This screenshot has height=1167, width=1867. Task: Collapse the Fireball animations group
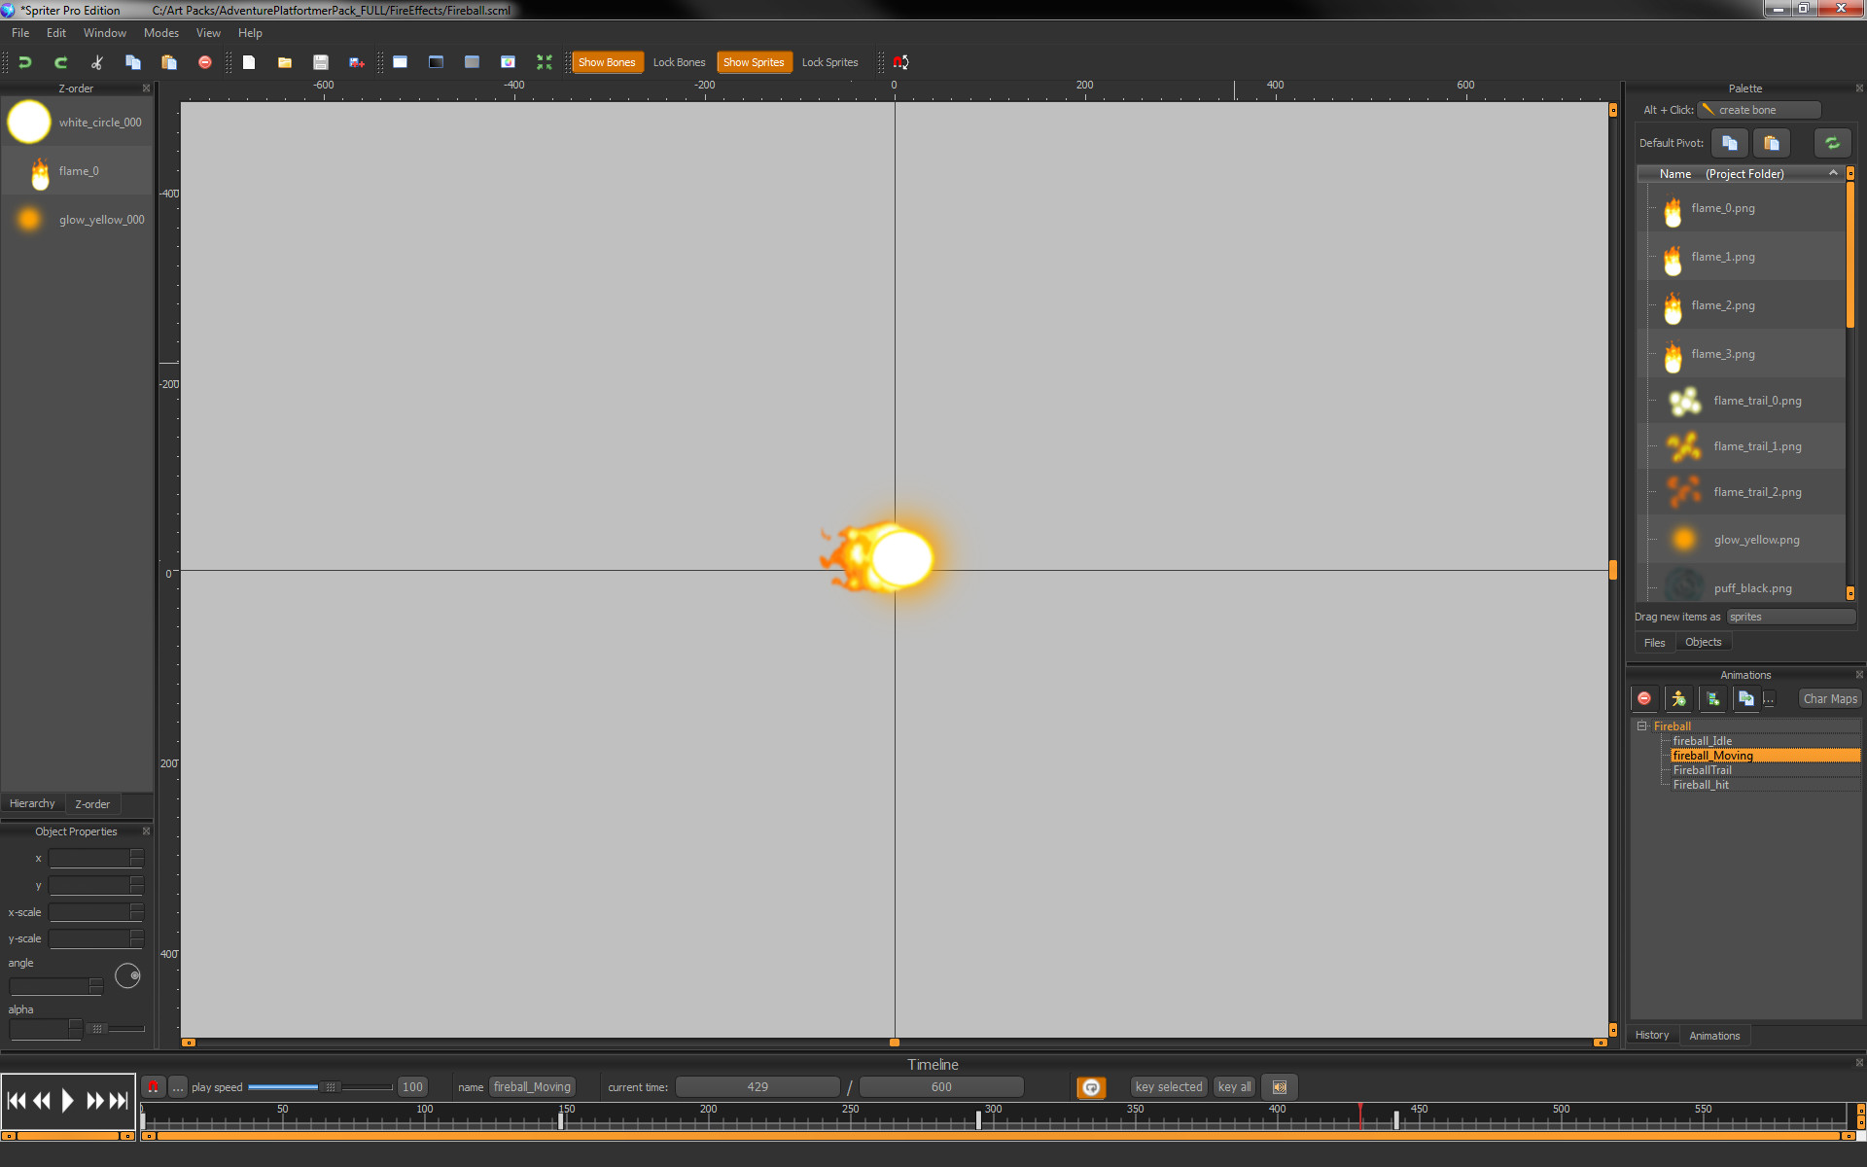coord(1640,725)
